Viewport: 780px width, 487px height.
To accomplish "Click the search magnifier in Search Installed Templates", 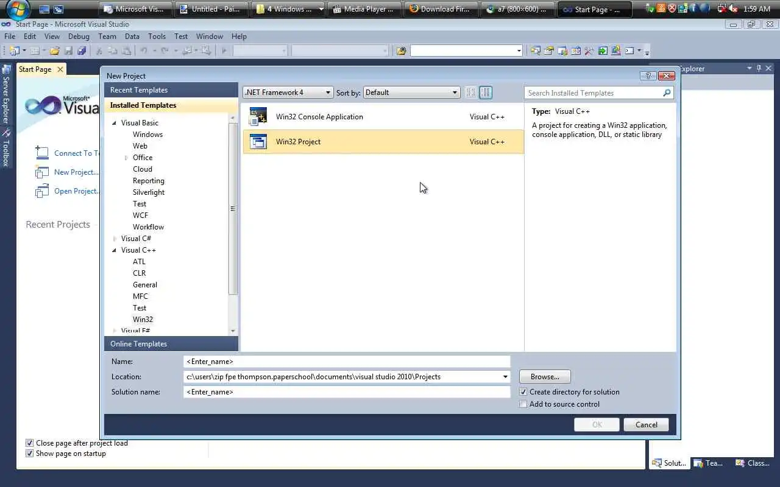I will [x=667, y=93].
